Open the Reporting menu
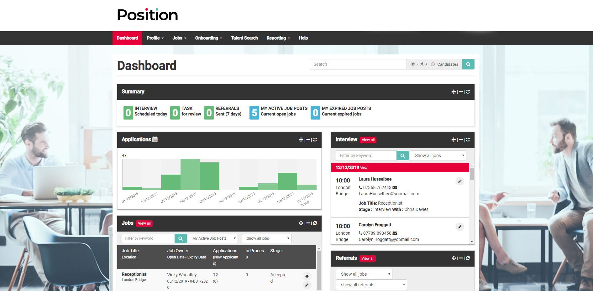Viewport: 593px width, 291px height. [278, 38]
